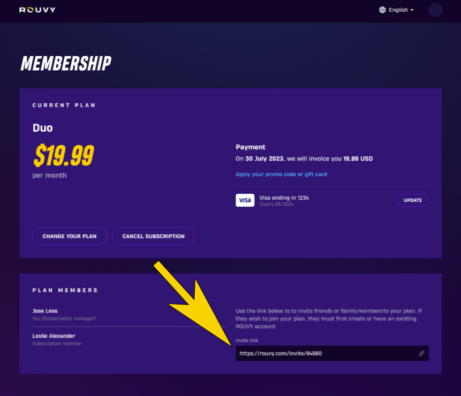This screenshot has height=396, width=461.
Task: Copy the invite link using chain icon
Action: coord(422,353)
